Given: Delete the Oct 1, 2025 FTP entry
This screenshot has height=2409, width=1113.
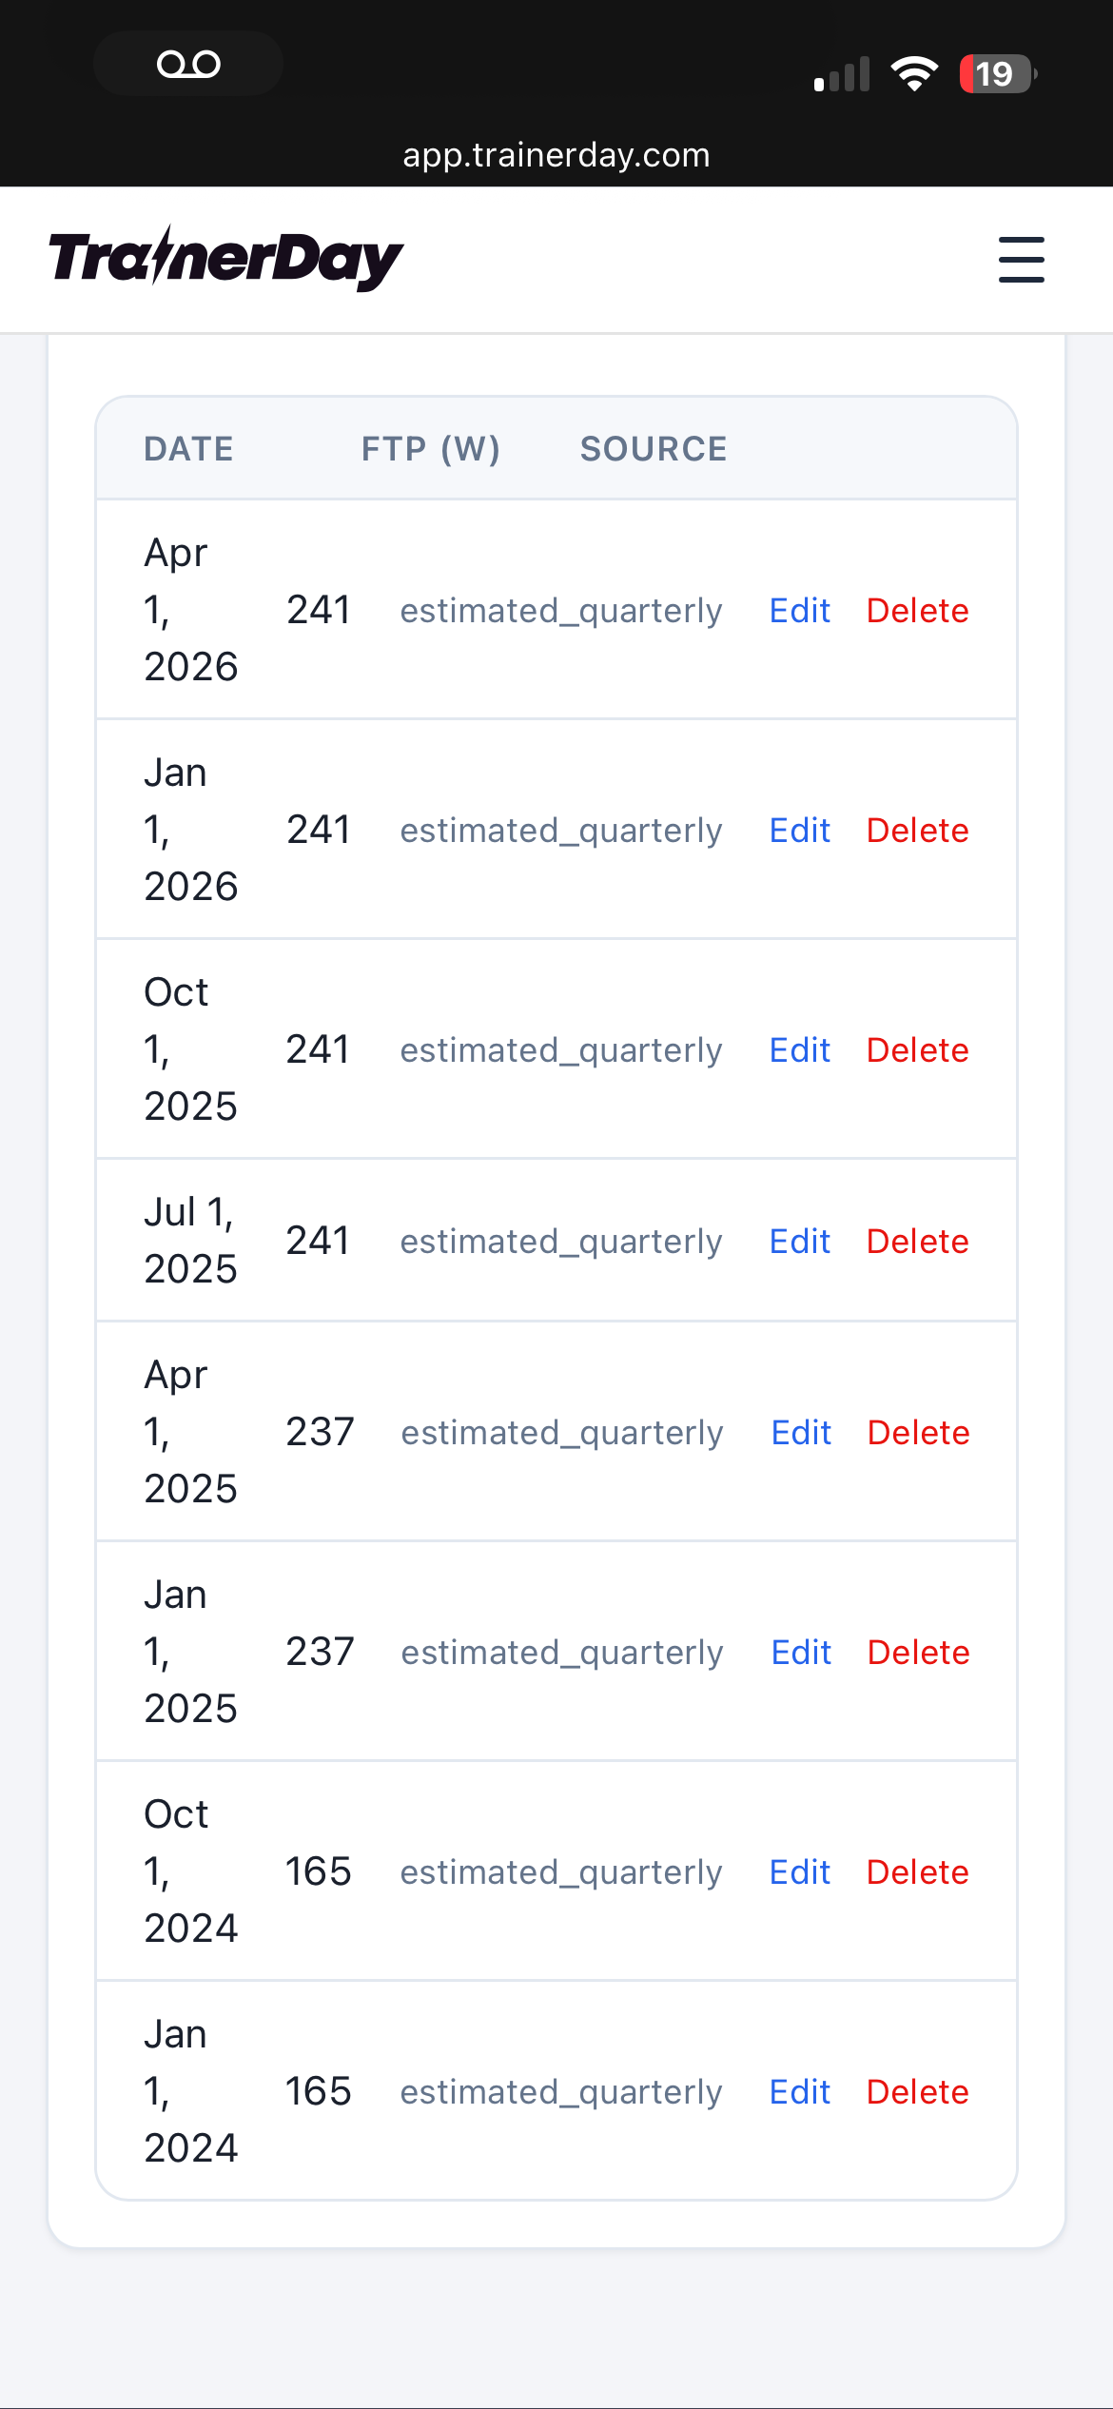Looking at the screenshot, I should 917,1049.
